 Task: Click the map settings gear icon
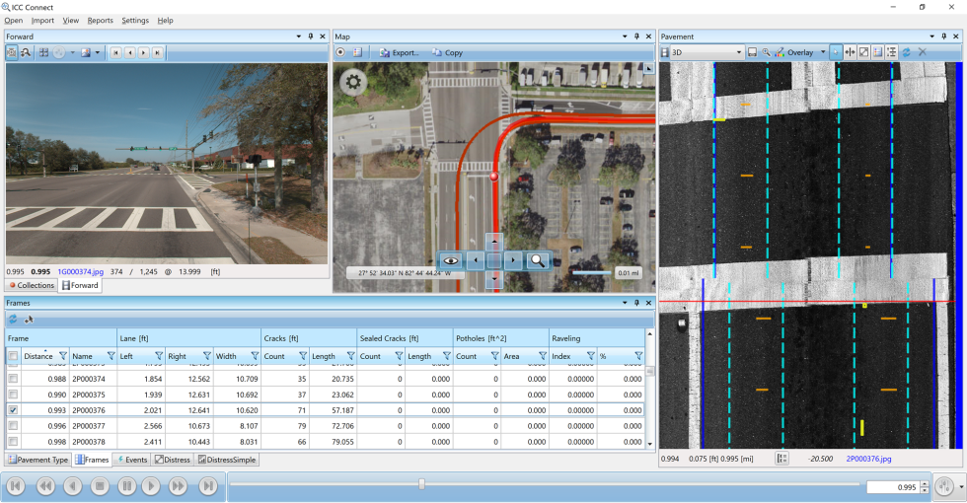(352, 83)
